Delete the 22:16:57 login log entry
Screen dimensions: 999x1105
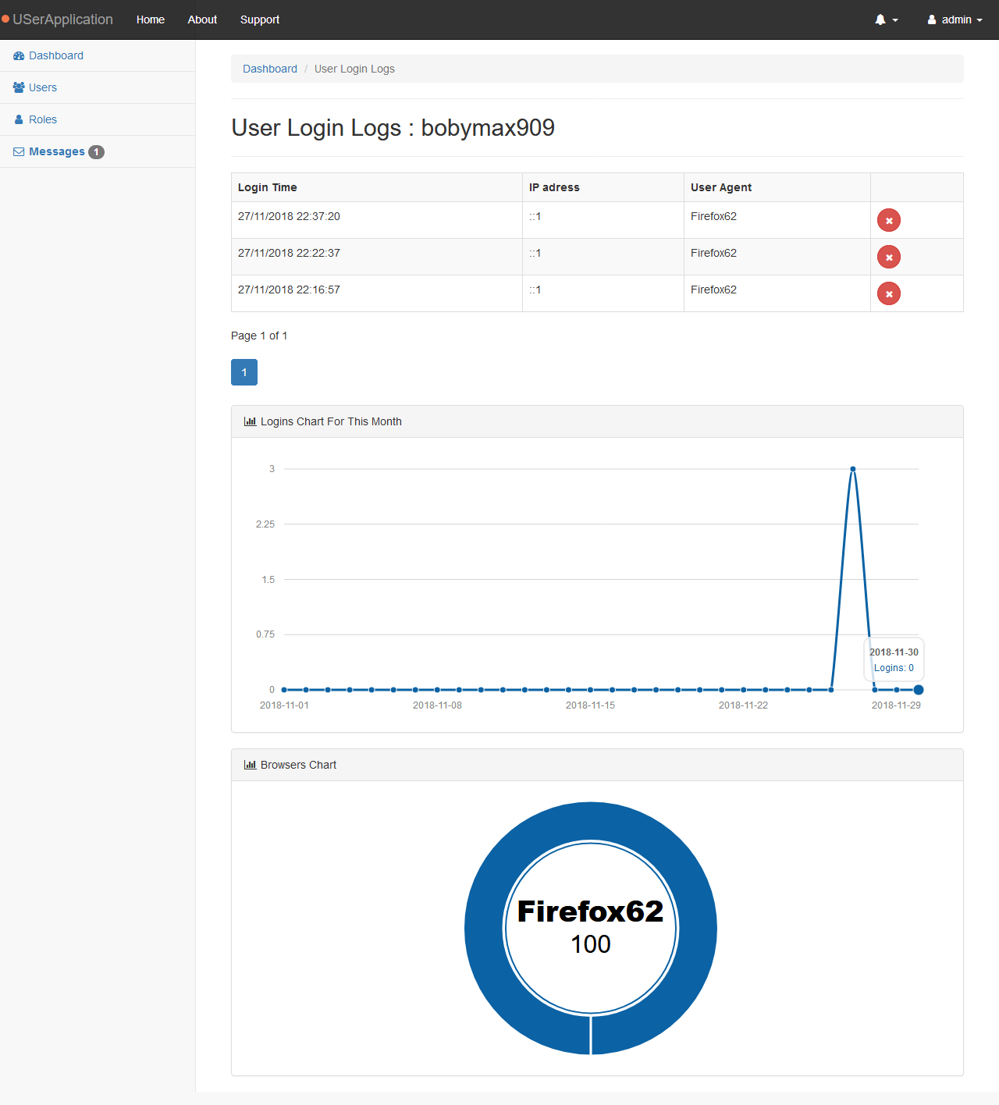(888, 293)
